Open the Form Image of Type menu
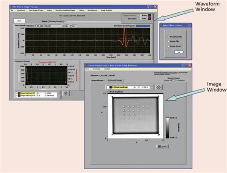The image size is (227, 173). click(36, 11)
